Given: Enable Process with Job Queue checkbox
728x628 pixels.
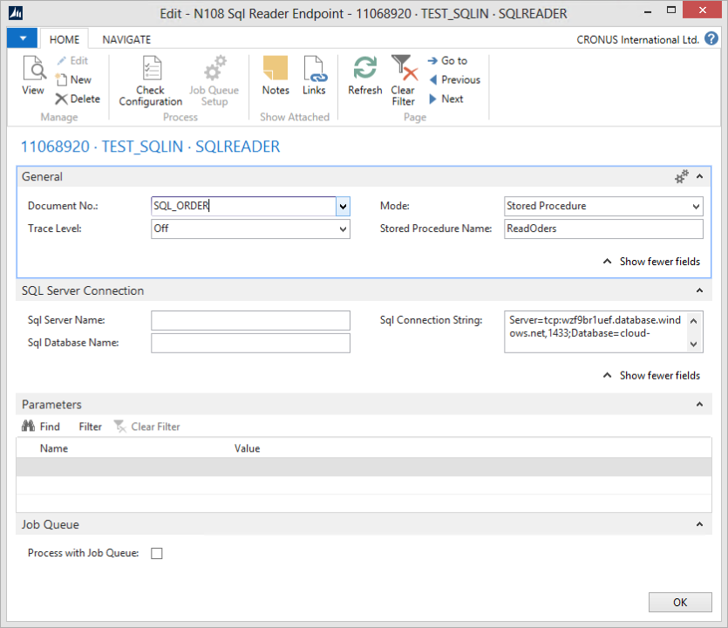Looking at the screenshot, I should click(x=157, y=553).
